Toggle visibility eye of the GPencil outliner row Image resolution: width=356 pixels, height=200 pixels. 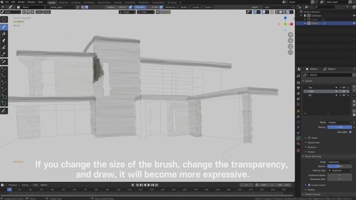coord(354,23)
